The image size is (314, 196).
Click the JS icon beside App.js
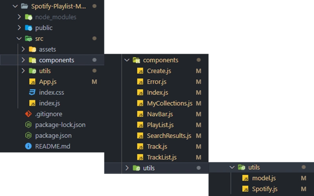32,82
